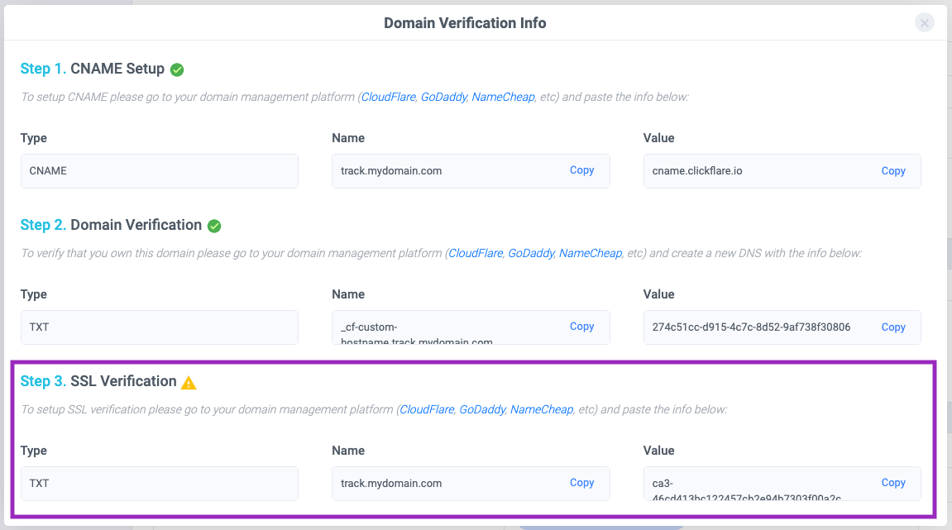Image resolution: width=952 pixels, height=530 pixels.
Task: Open the GoDaddy link in Step 3
Action: [482, 410]
